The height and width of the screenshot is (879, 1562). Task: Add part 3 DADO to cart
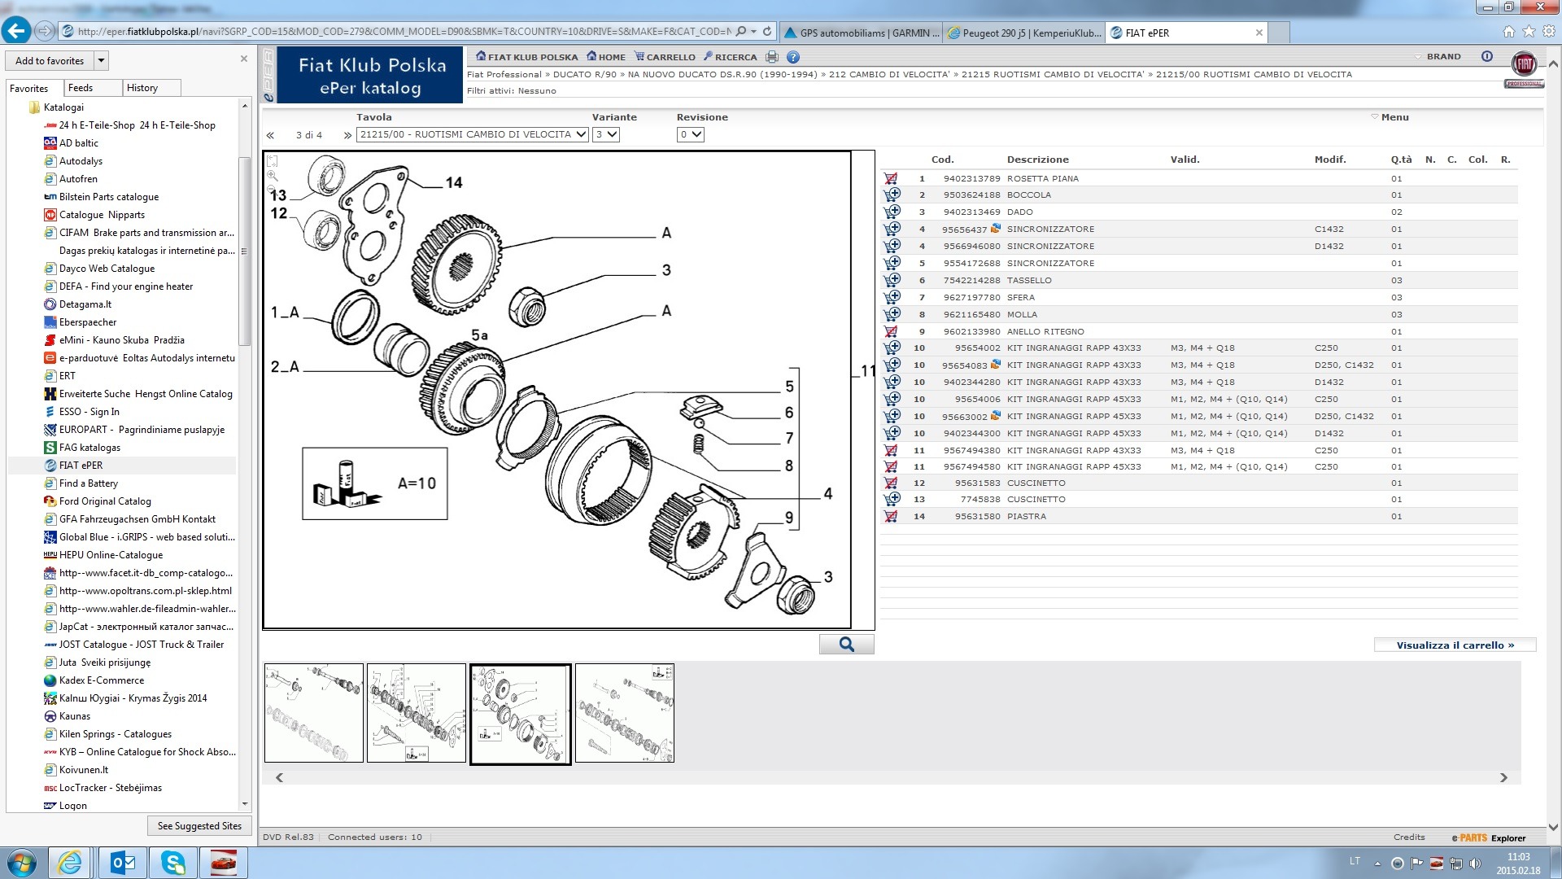click(x=892, y=212)
